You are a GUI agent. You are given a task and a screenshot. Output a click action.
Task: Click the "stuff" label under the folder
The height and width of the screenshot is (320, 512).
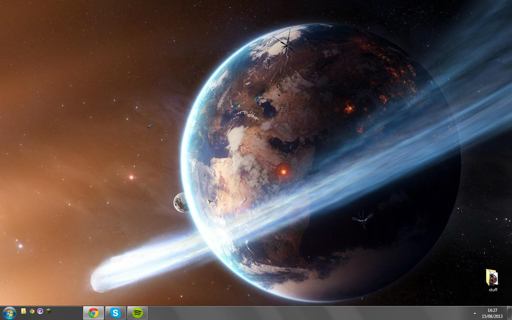(493, 290)
